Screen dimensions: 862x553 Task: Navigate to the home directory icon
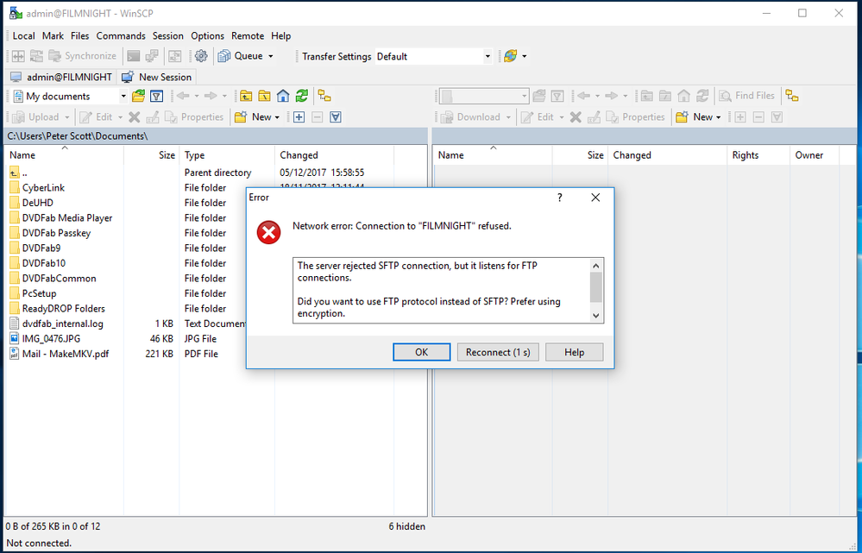282,96
